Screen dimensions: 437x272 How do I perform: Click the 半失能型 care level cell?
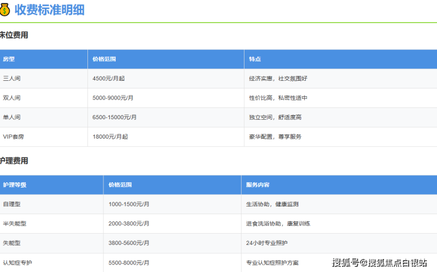(15, 224)
